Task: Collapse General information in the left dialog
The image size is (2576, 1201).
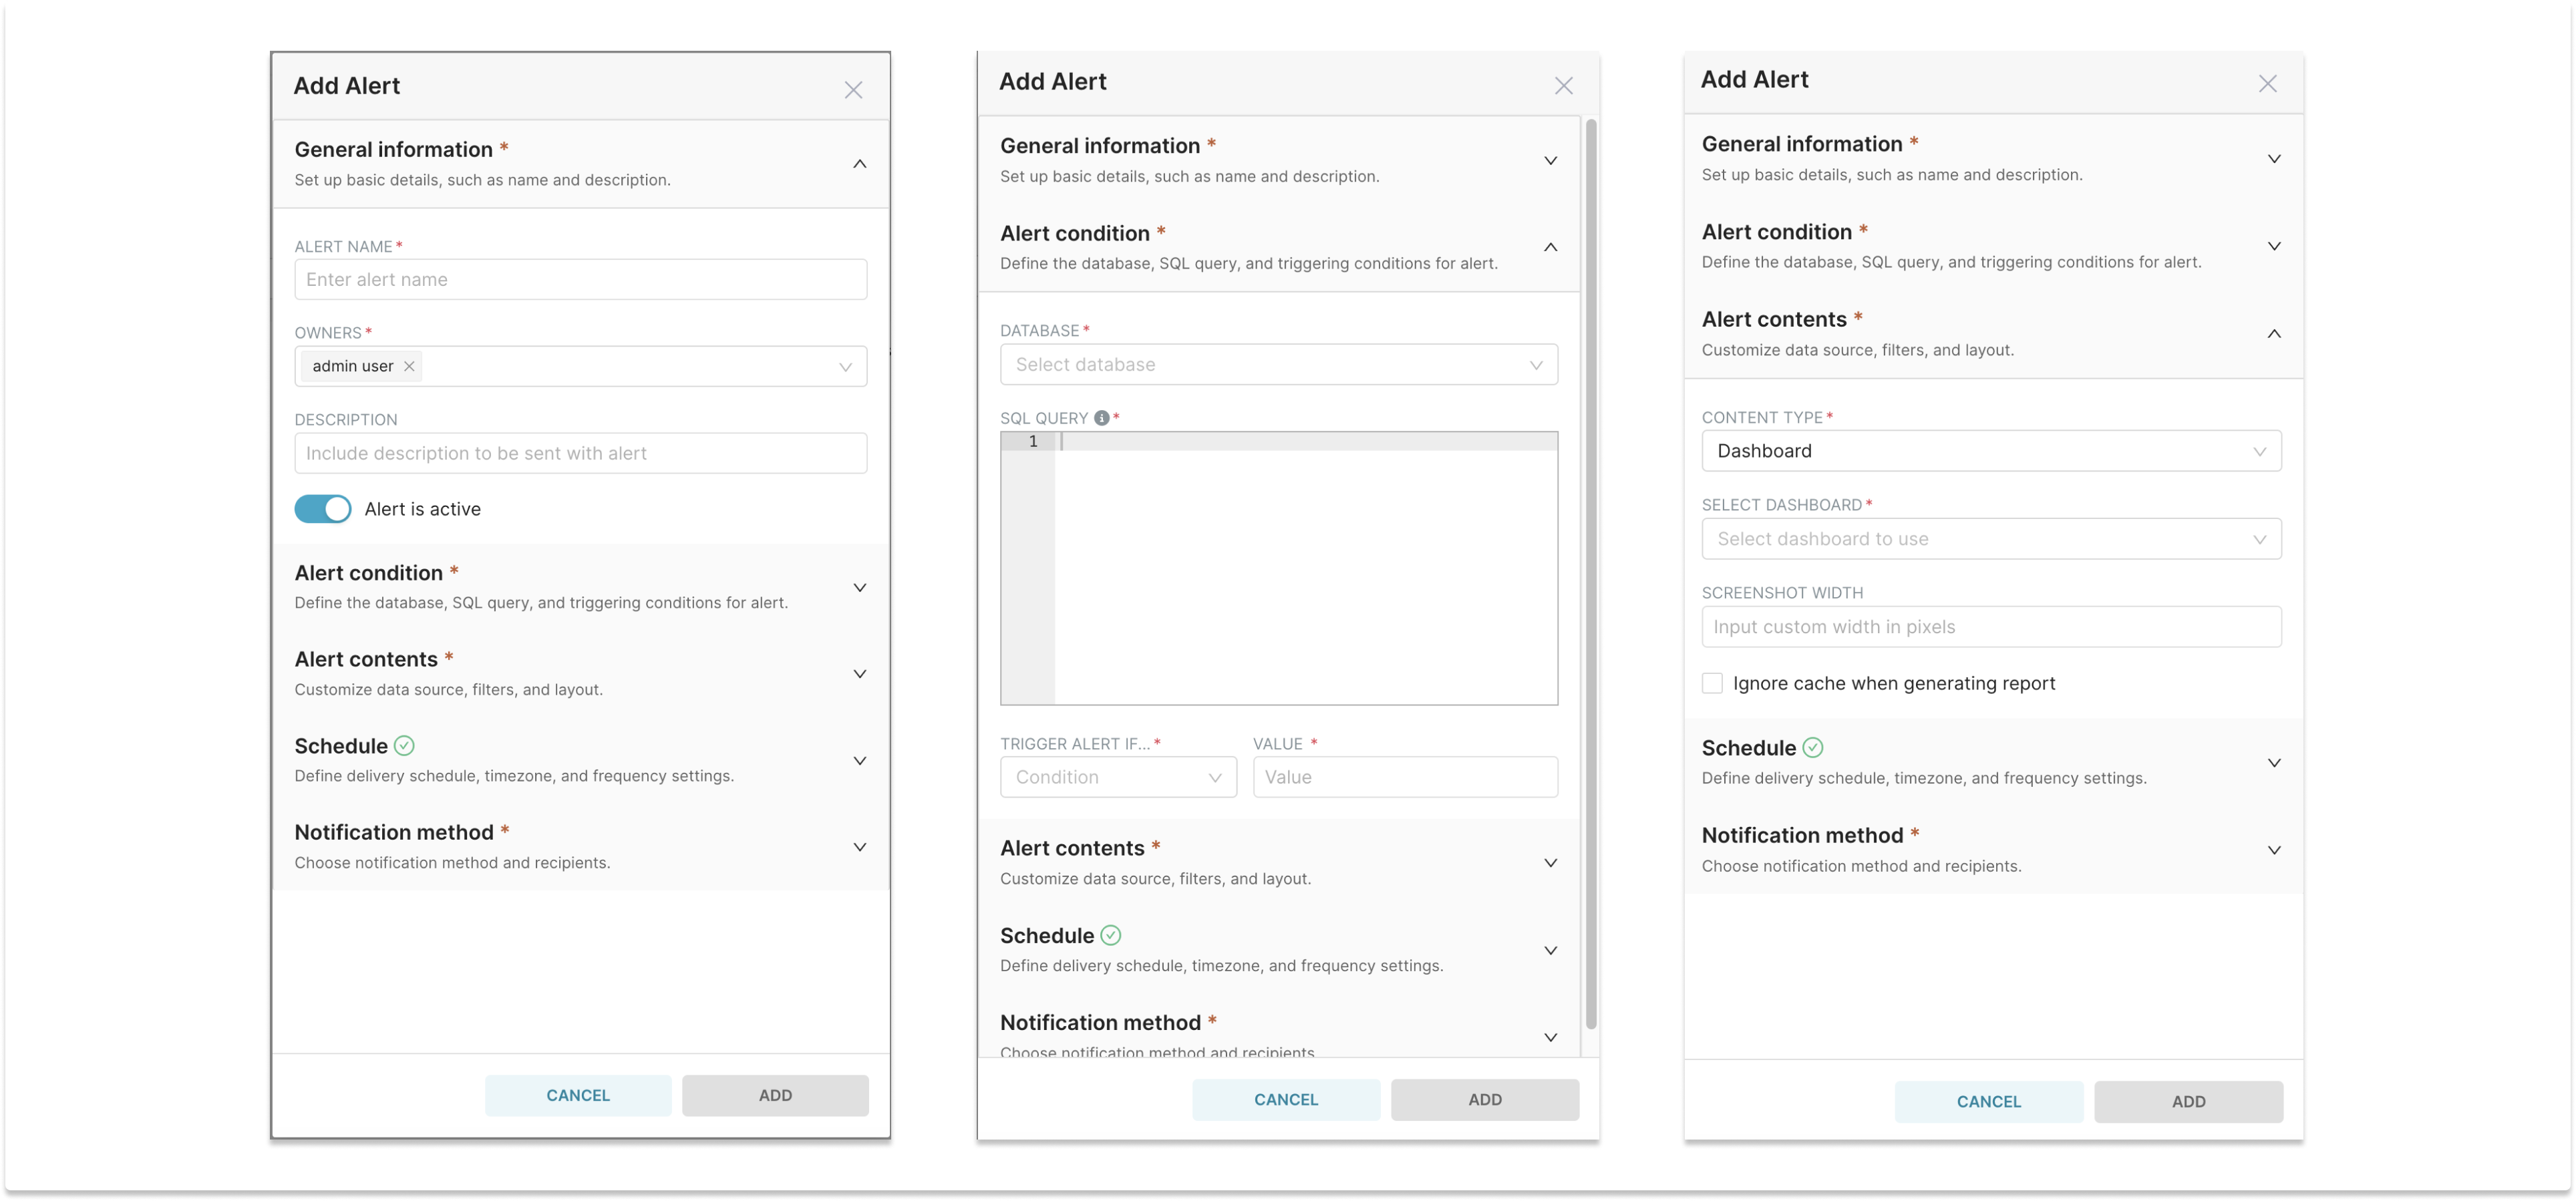Action: [859, 163]
